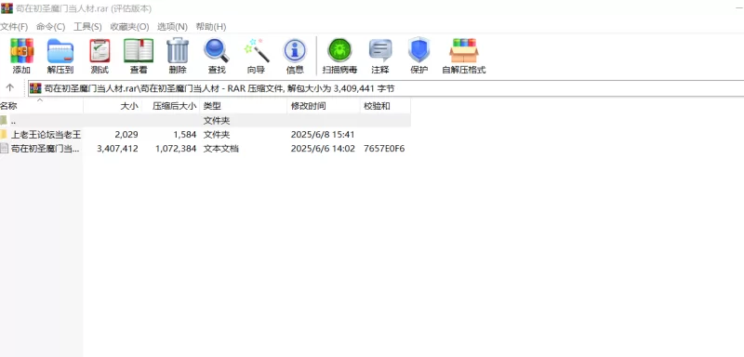Viewport: 744px width, 357px height.
Task: Click compressed size 1,072,384
Action: [176, 149]
